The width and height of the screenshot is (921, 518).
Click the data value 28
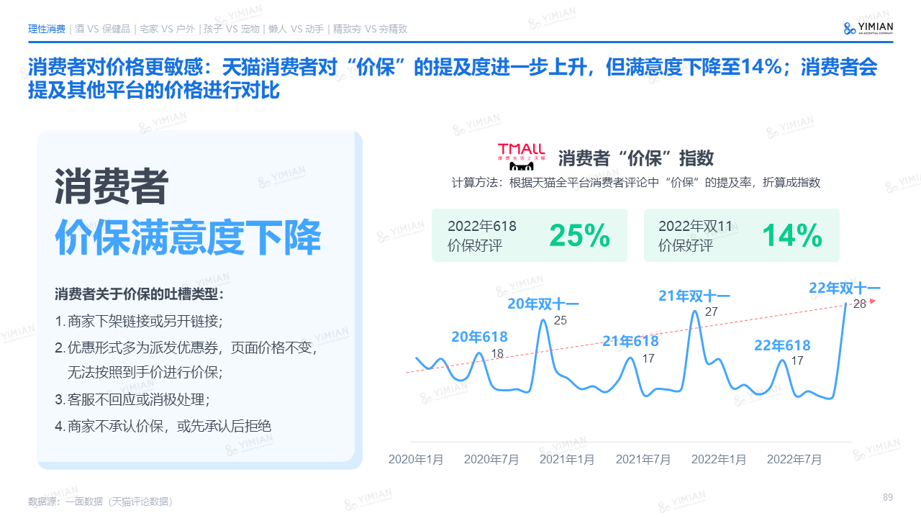[x=860, y=304]
